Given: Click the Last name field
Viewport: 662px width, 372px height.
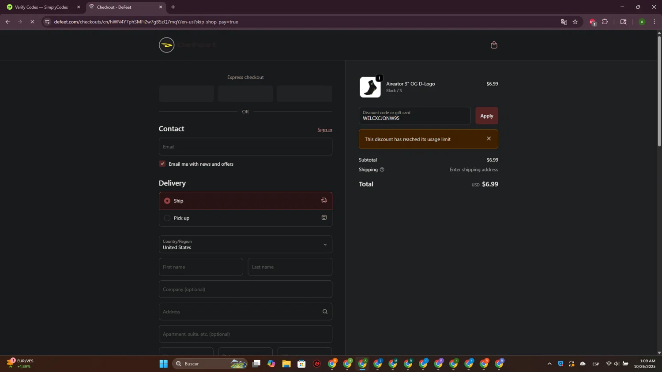Looking at the screenshot, I should 290,267.
